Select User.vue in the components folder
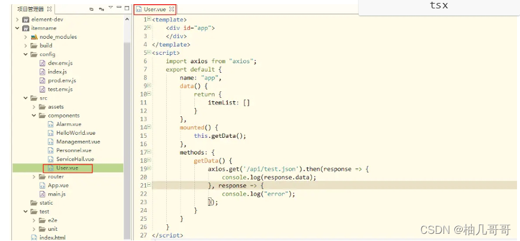Viewport: 520px width, 241px height. 68,168
